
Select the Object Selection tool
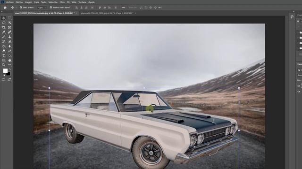click(9, 23)
